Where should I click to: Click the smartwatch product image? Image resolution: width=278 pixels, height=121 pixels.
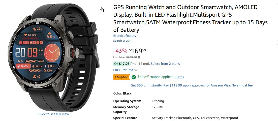click(x=53, y=58)
